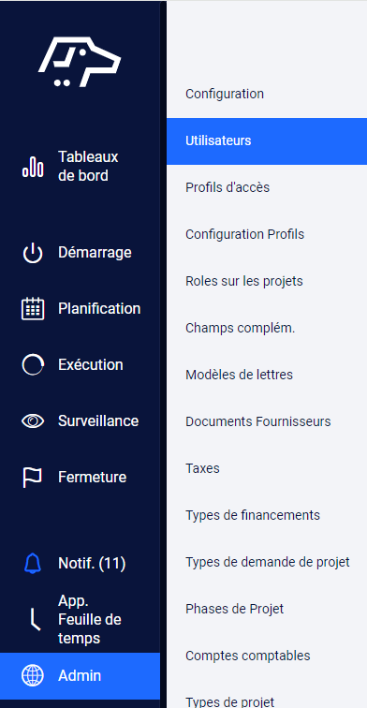Click the Fermeture flag icon

tap(33, 478)
